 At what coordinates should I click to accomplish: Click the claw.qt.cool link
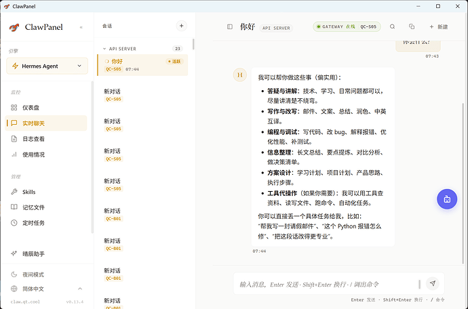(x=25, y=302)
